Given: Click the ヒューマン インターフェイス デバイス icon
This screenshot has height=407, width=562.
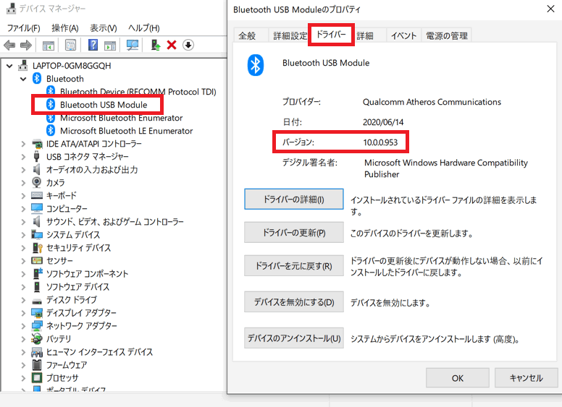Looking at the screenshot, I should click(x=37, y=352).
